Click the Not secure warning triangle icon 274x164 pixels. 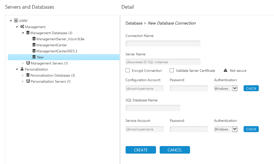[225, 71]
